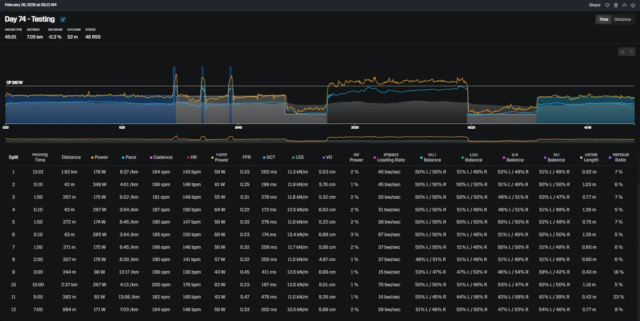Click the cloud download icon
This screenshot has width=640, height=321.
coord(633,5)
